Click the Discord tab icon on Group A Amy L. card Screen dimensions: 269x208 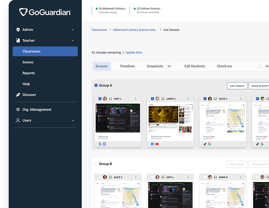pos(104,144)
